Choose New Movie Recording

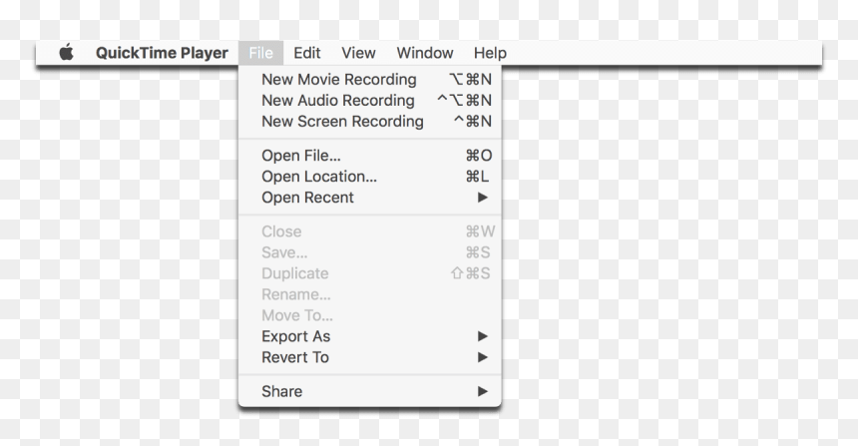tap(370, 80)
